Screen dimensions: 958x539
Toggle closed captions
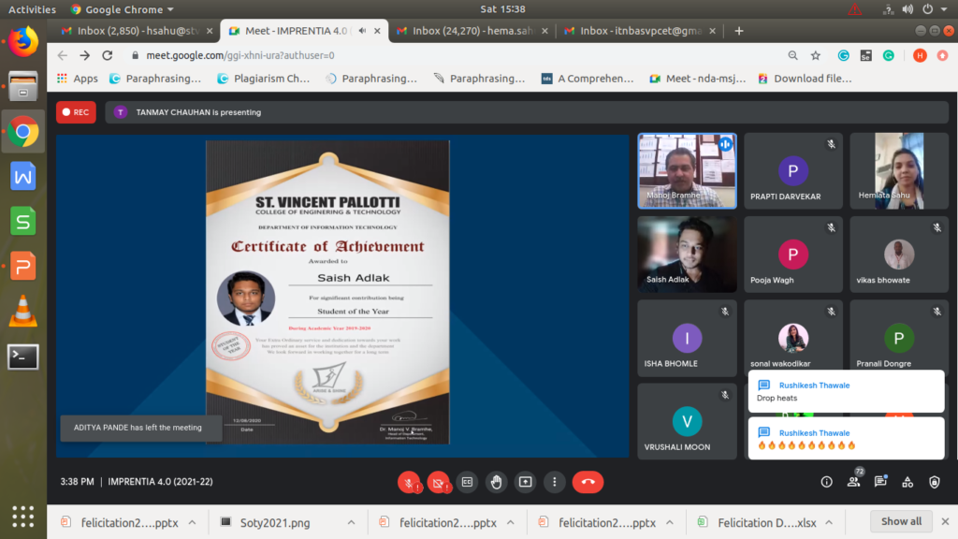(x=467, y=482)
